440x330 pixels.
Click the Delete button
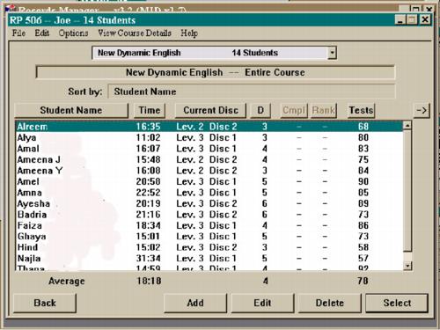[x=330, y=303]
